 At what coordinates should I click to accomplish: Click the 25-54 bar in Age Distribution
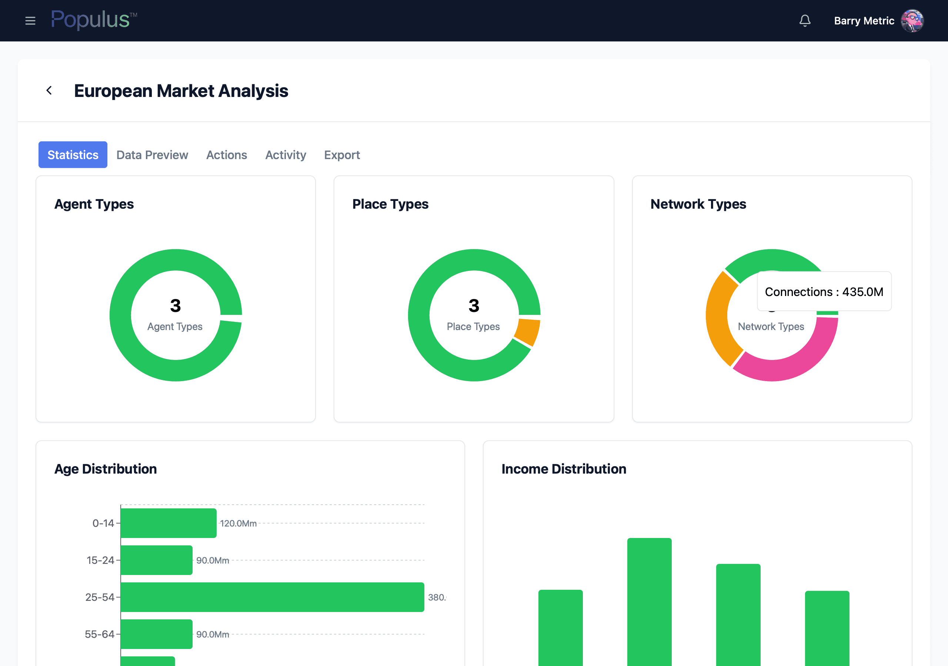click(x=272, y=597)
